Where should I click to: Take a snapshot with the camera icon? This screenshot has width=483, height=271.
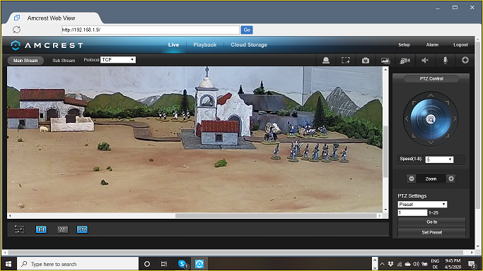(x=366, y=61)
